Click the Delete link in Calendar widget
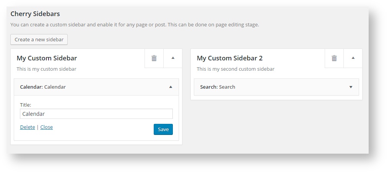 click(28, 127)
